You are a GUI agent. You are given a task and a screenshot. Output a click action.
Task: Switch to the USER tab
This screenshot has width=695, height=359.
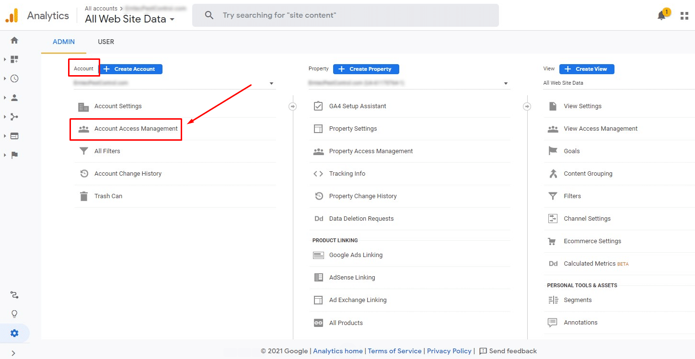click(x=106, y=42)
